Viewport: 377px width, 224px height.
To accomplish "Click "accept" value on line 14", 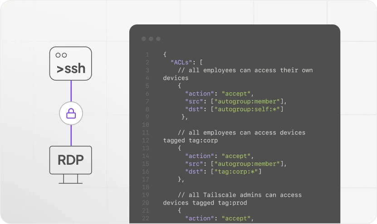I will click(x=236, y=156).
